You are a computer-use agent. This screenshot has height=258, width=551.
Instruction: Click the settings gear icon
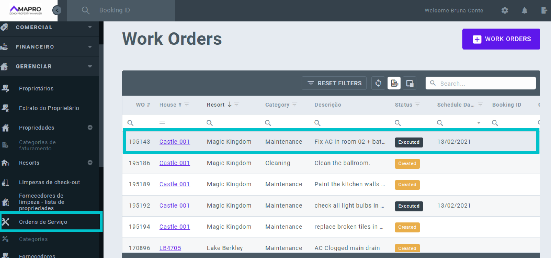[x=505, y=11]
